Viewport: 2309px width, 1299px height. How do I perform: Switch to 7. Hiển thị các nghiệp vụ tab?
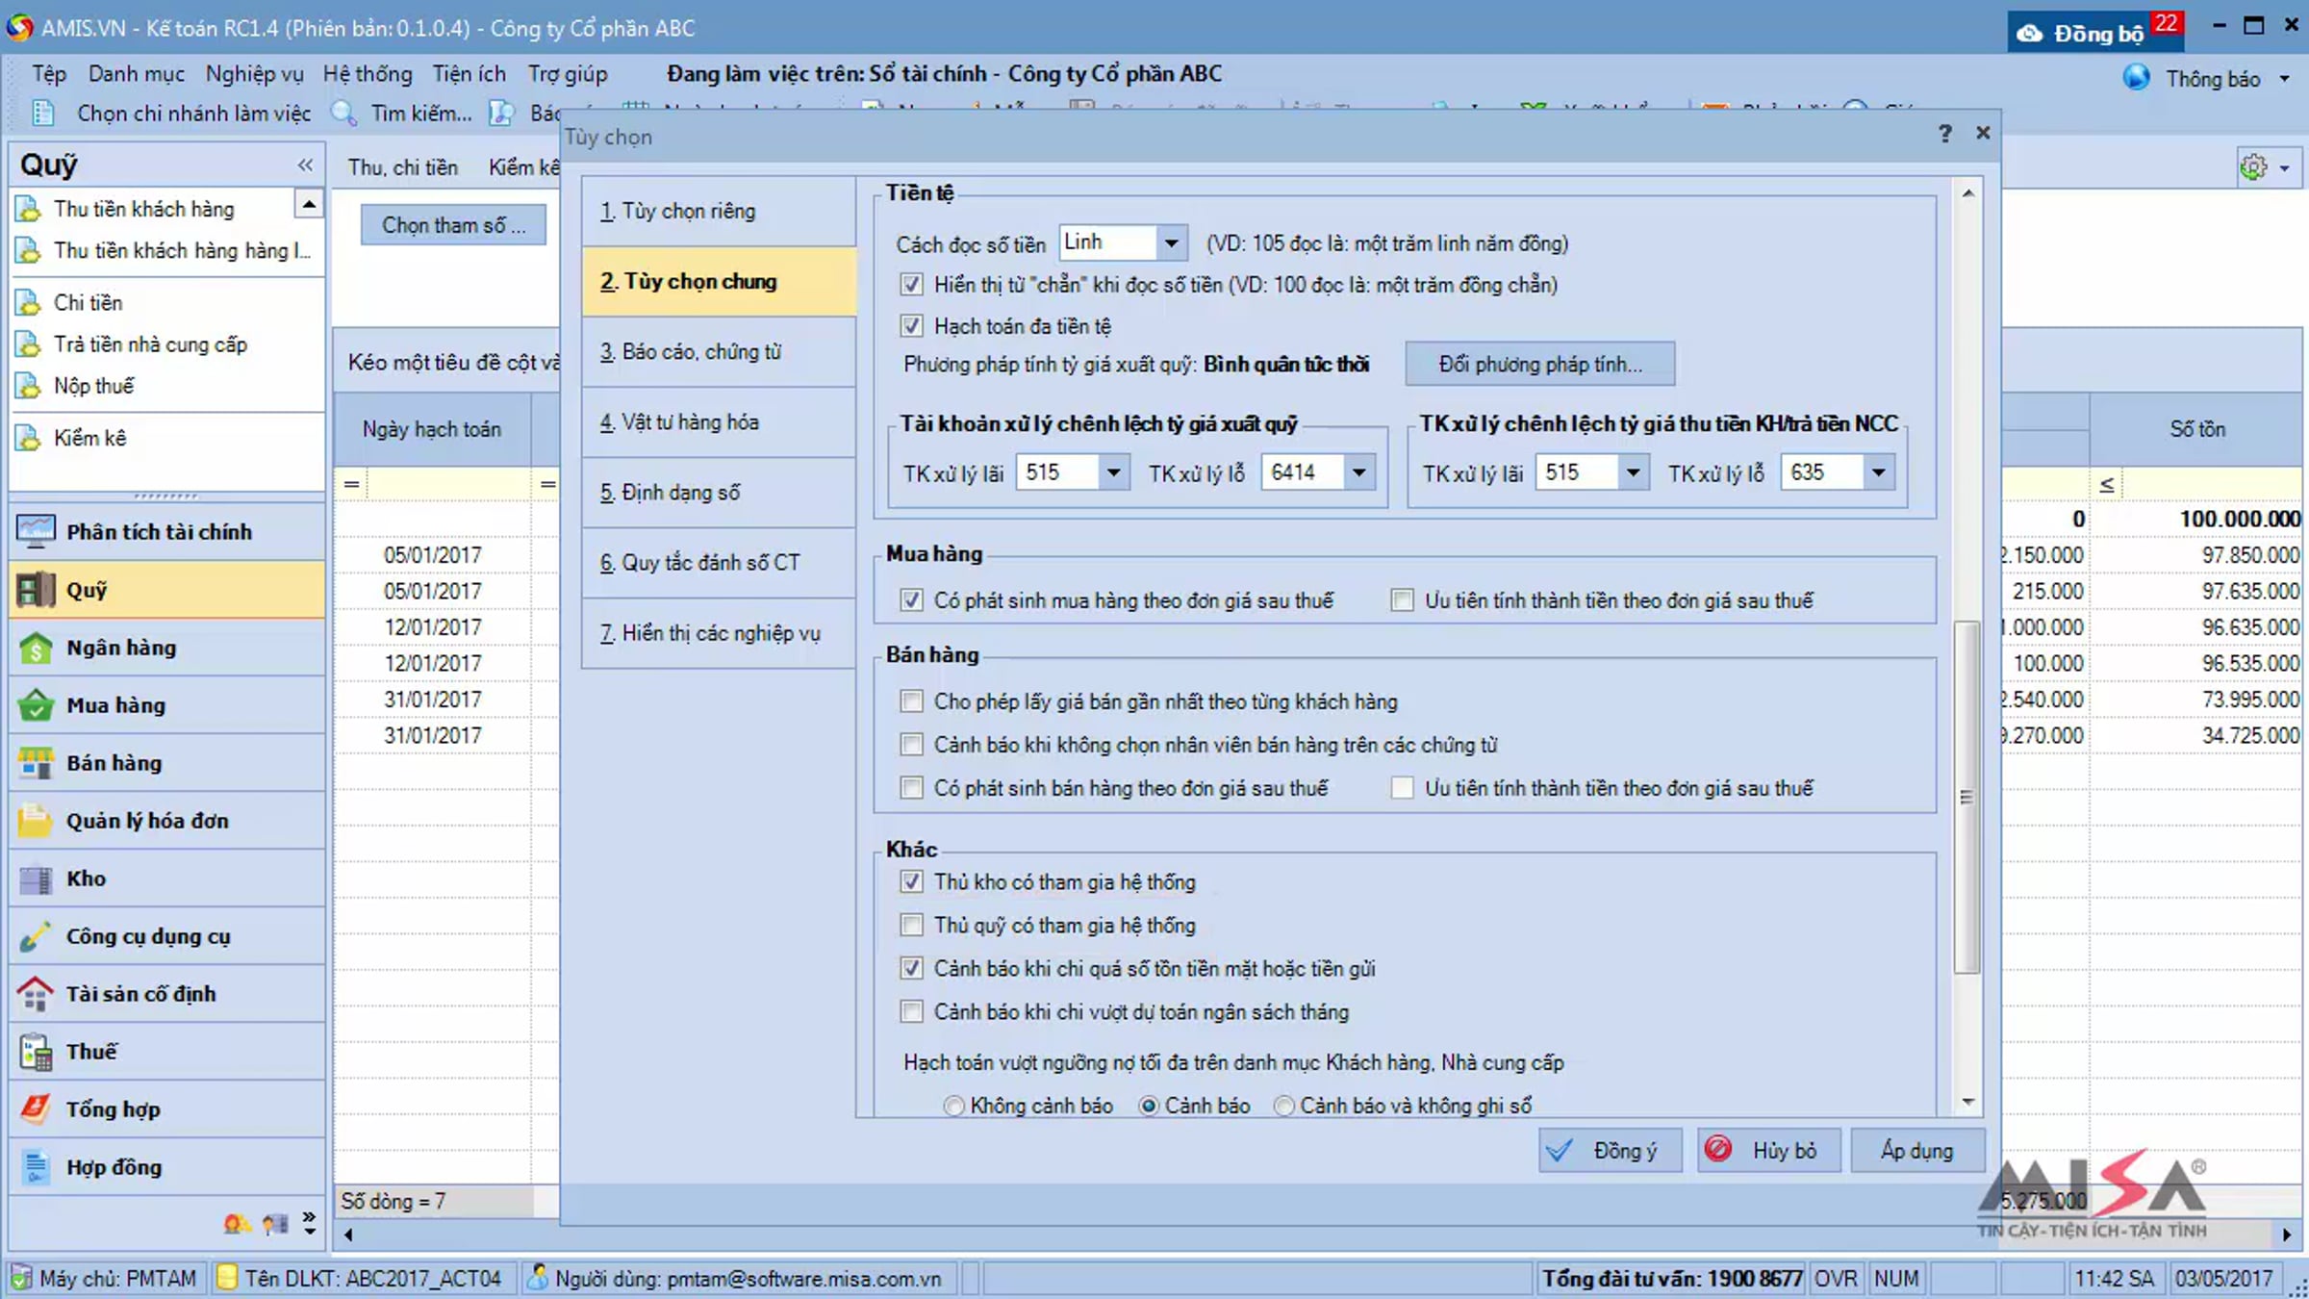point(719,632)
